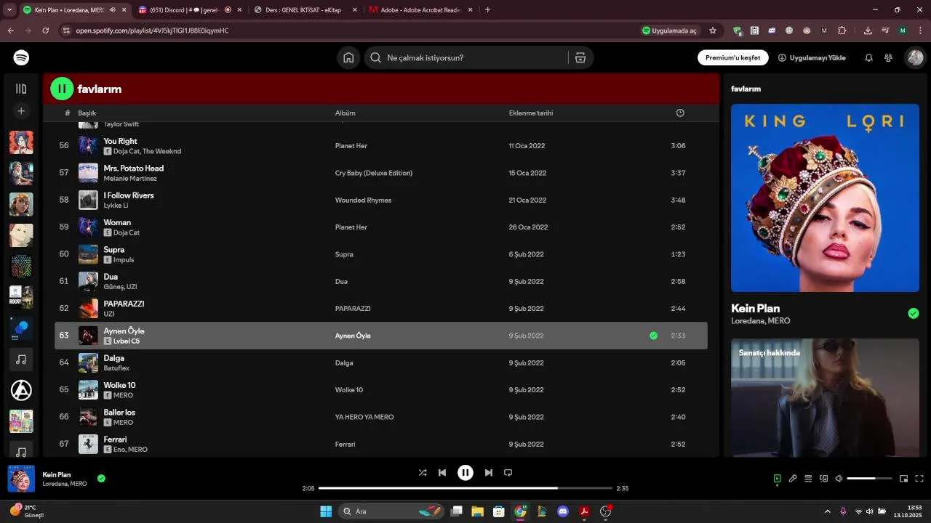
Task: Enter full screen player mode
Action: tap(919, 479)
